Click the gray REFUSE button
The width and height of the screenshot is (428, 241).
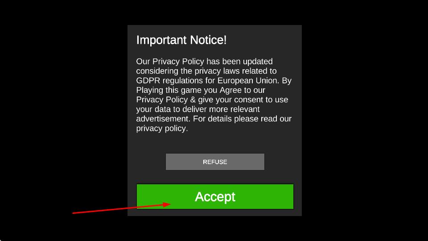[x=215, y=162]
